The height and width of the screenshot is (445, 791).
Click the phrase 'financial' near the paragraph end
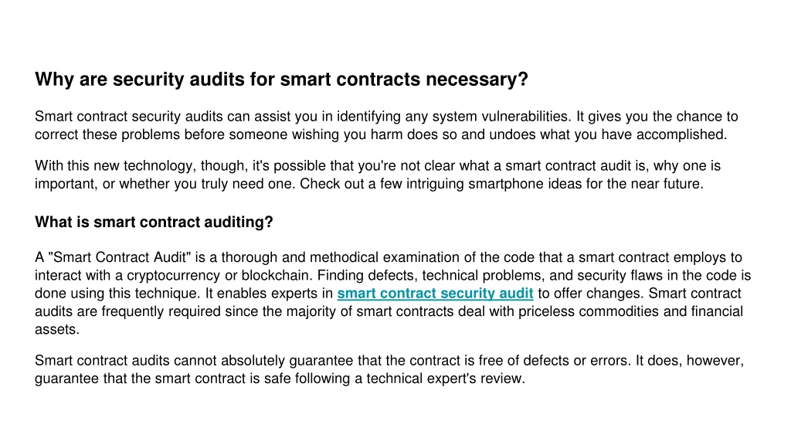pyautogui.click(x=717, y=312)
